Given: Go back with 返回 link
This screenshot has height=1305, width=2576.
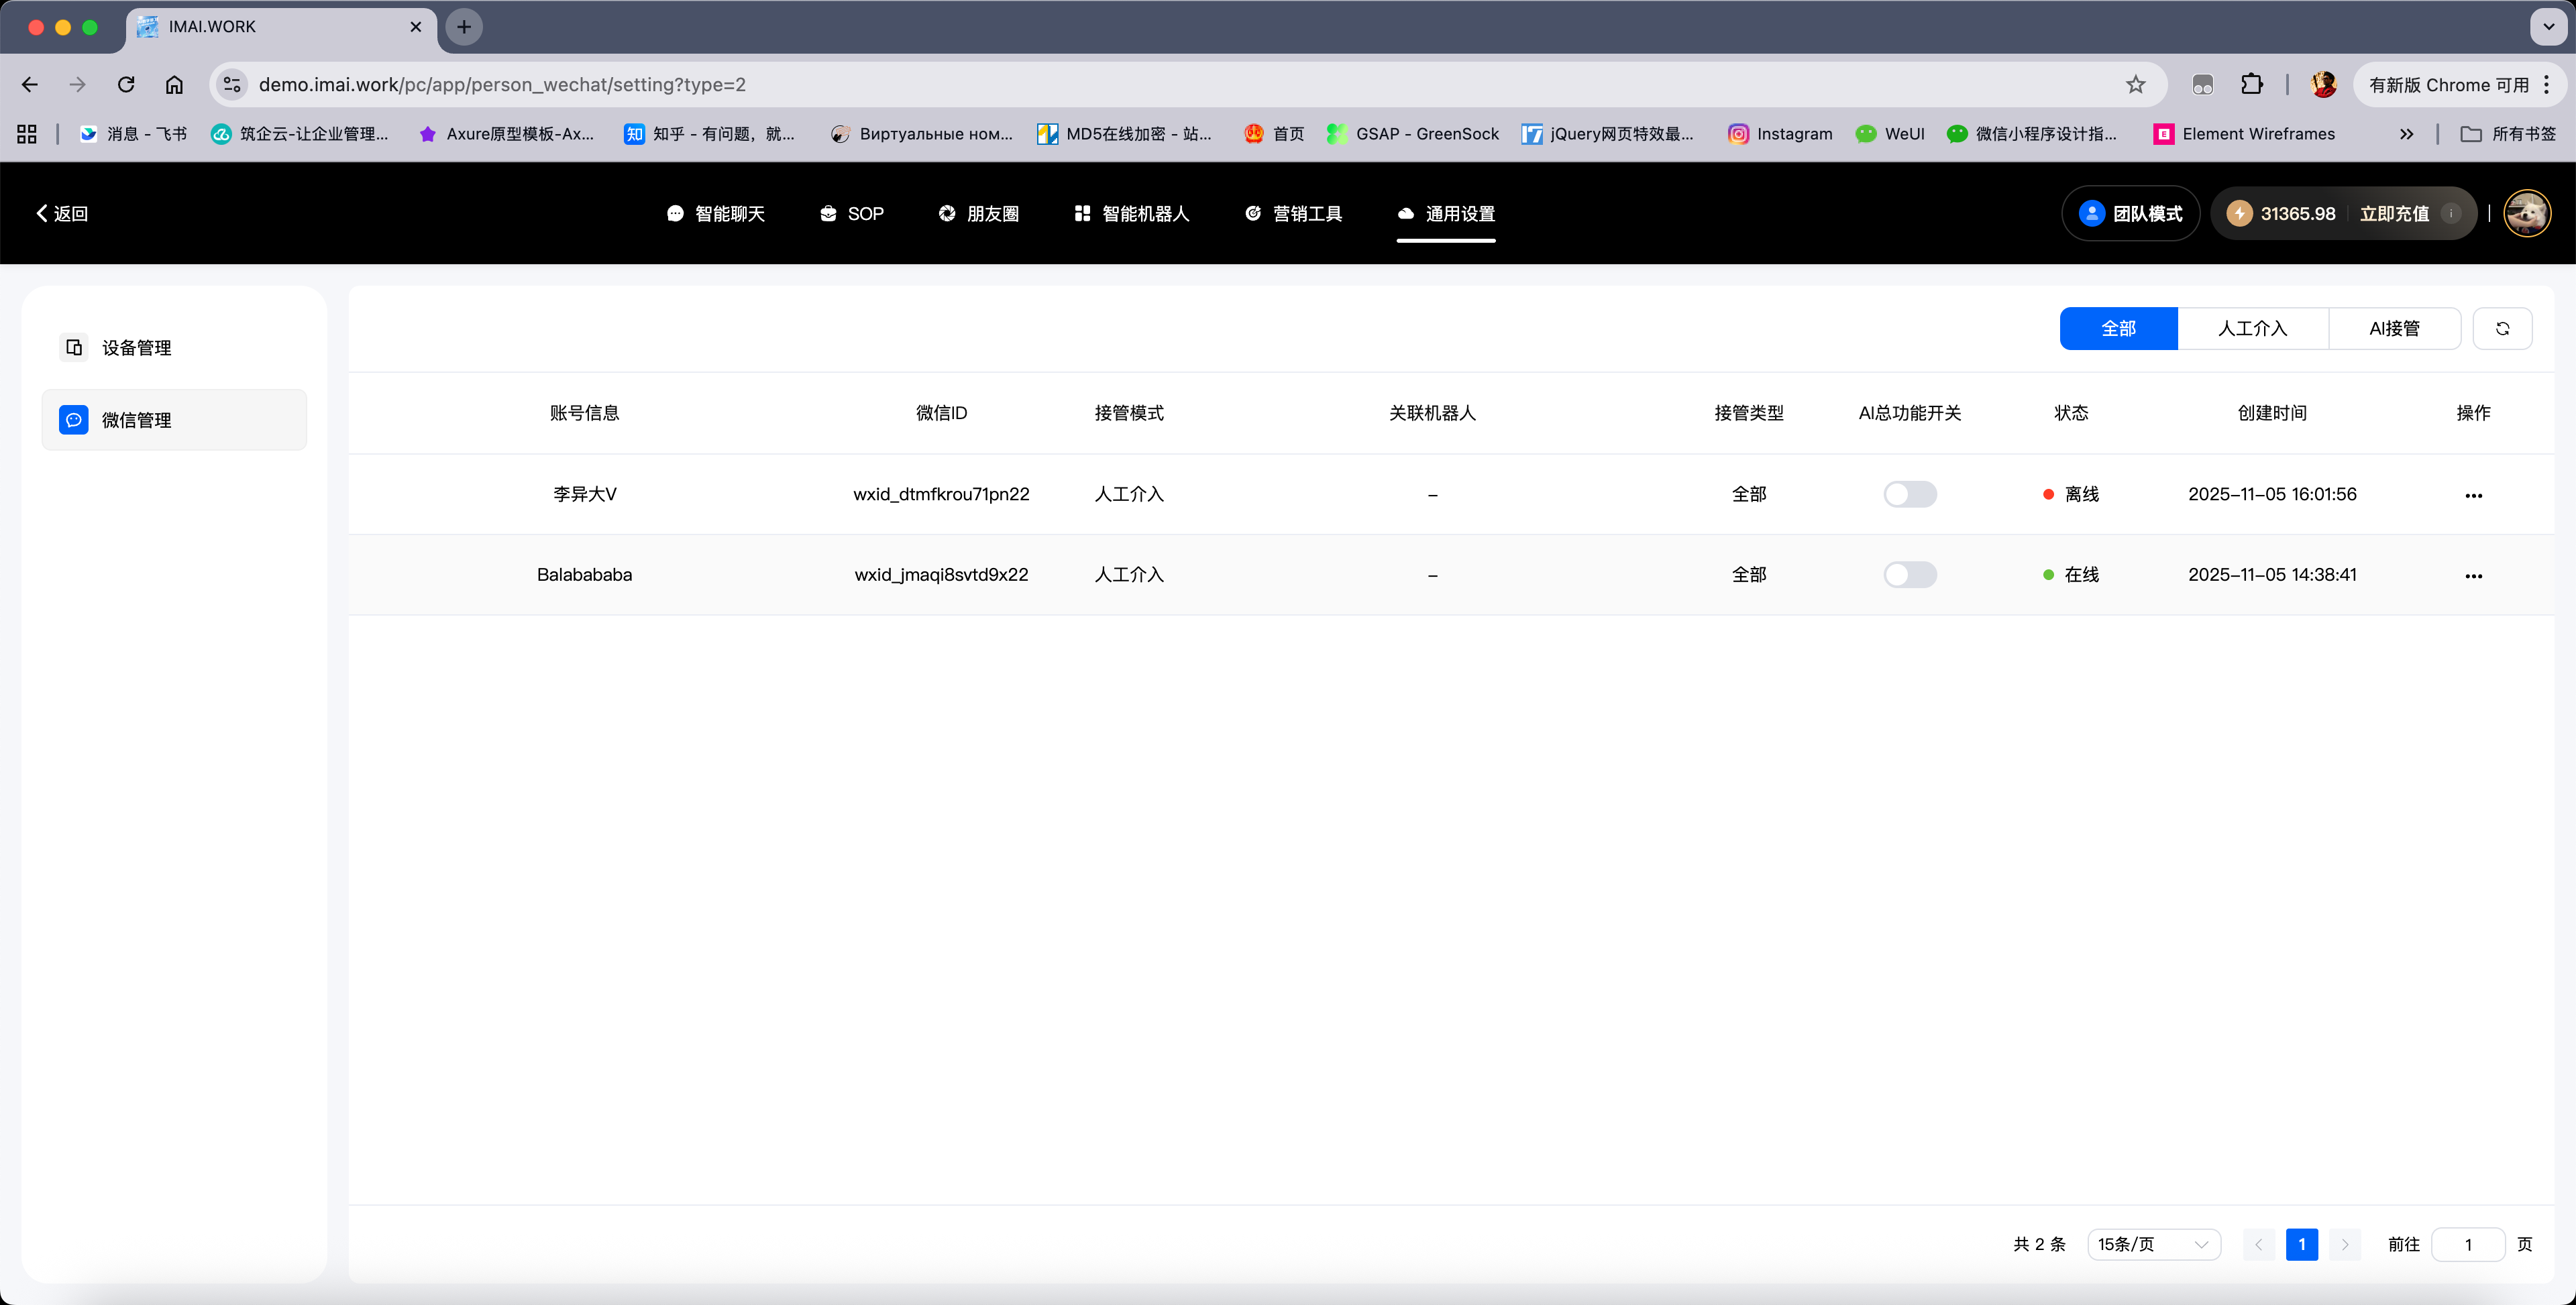Looking at the screenshot, I should (62, 213).
